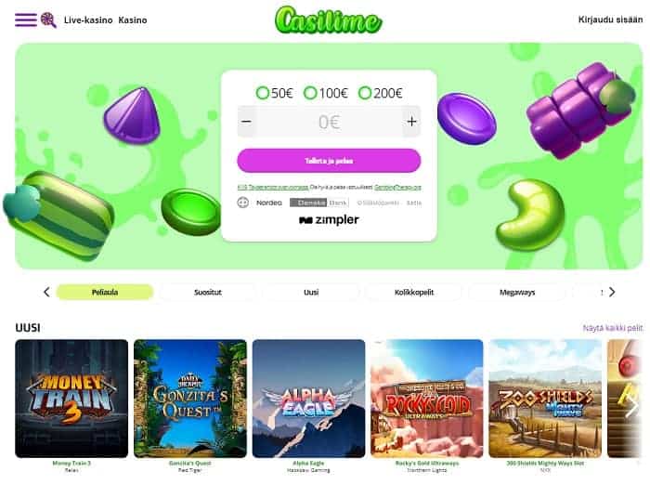Open the Money Train 3 game thumbnail
The height and width of the screenshot is (485, 650).
[x=71, y=399]
